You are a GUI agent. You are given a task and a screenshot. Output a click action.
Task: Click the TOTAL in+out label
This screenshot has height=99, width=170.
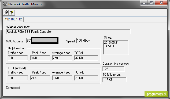point(112,75)
